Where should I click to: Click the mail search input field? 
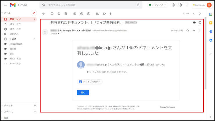click(x=87, y=5)
